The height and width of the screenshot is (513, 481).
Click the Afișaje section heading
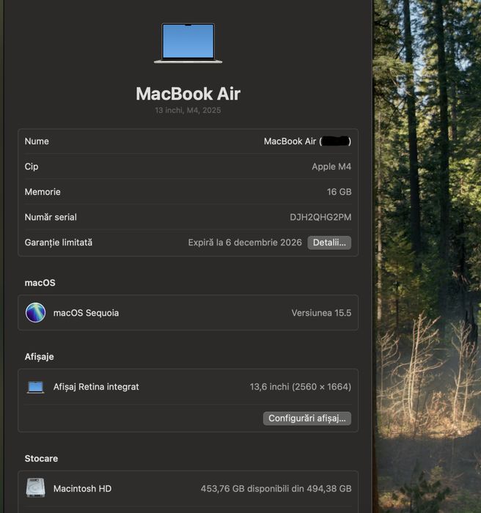point(40,357)
